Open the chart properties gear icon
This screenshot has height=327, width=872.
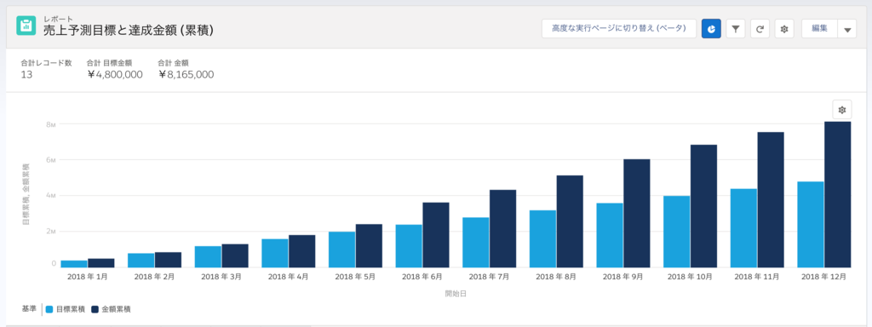(842, 110)
